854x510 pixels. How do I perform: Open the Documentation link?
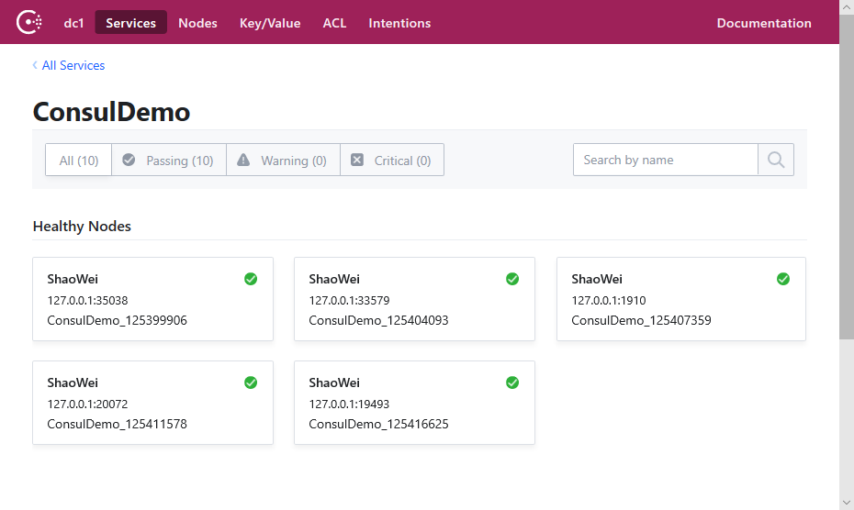764,23
